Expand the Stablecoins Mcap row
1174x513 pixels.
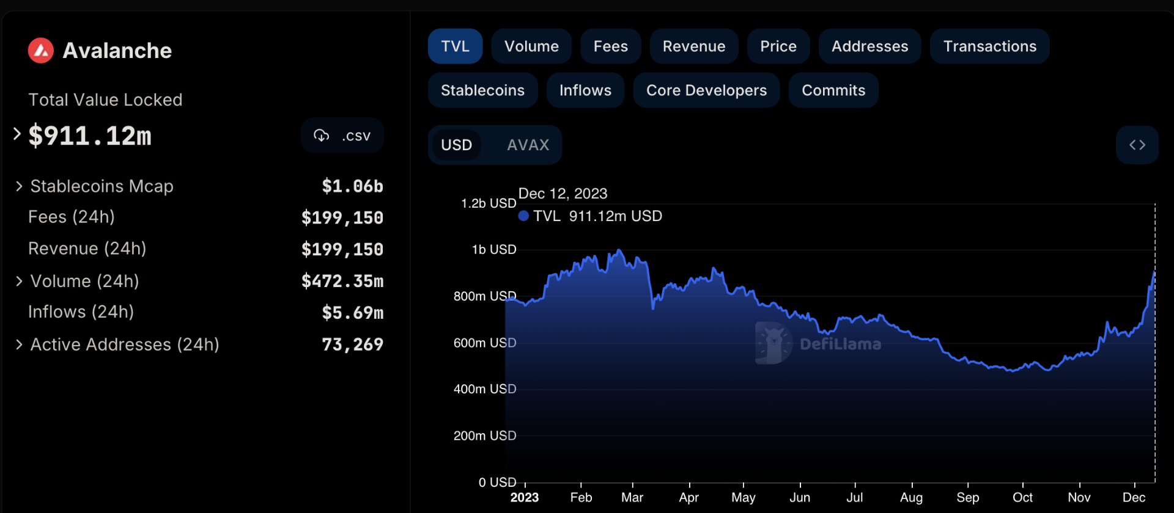click(19, 186)
